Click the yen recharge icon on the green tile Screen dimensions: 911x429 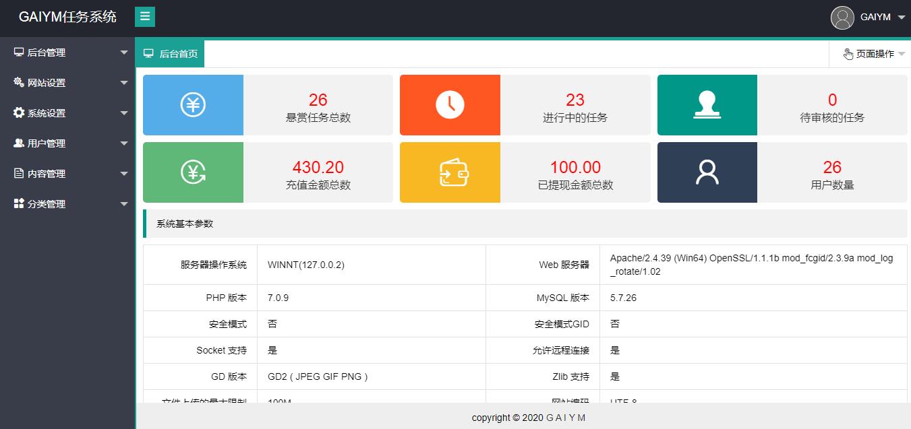tap(193, 172)
